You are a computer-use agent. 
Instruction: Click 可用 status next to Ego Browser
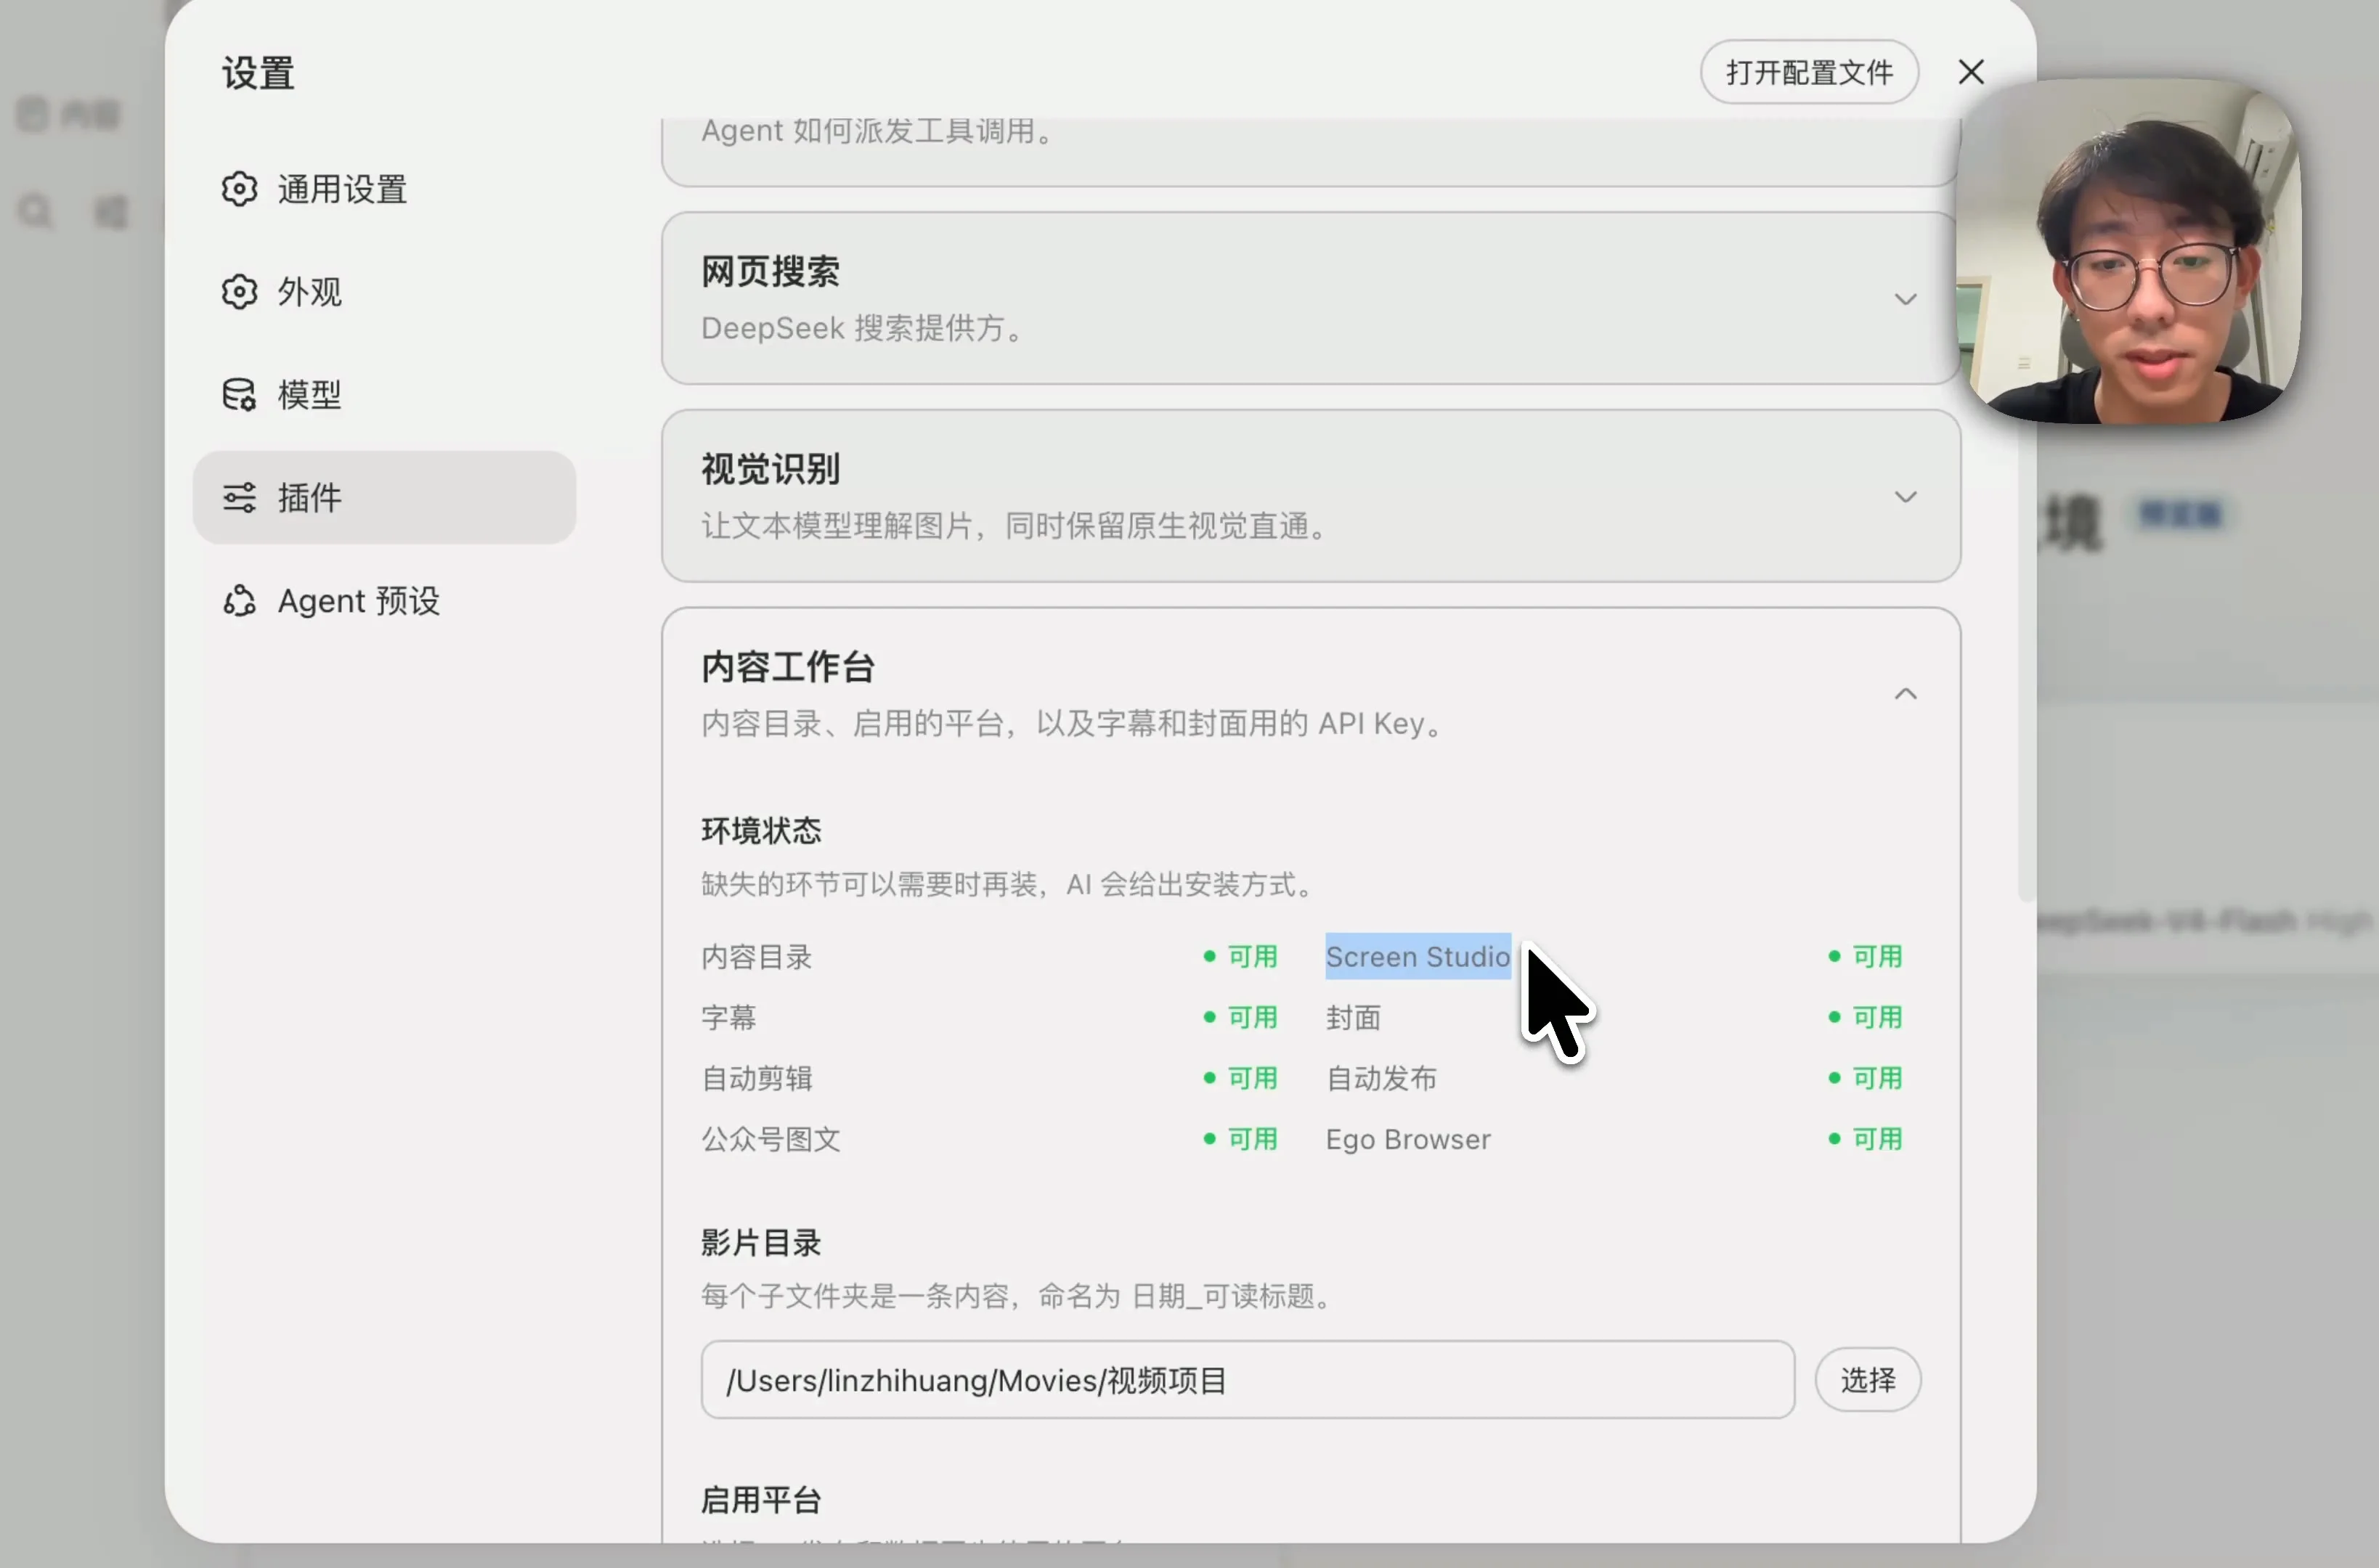pyautogui.click(x=1865, y=1140)
